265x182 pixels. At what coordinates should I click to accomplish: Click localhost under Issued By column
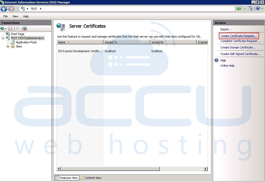[157, 51]
